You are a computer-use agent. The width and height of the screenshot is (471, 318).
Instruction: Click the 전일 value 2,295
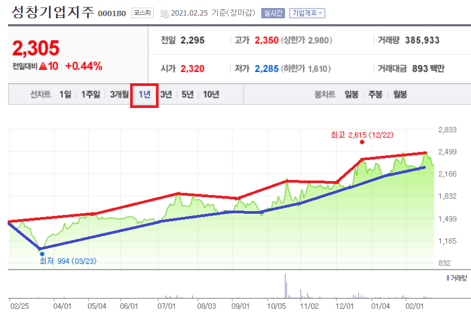(x=192, y=40)
